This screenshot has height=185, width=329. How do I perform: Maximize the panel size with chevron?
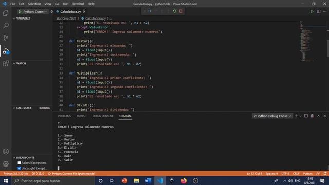click(x=319, y=116)
